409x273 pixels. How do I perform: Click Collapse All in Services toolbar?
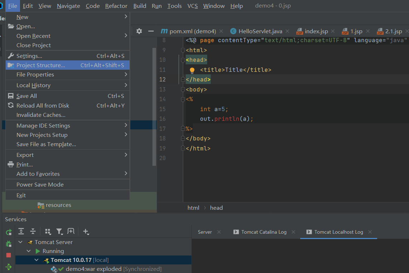pos(33,232)
